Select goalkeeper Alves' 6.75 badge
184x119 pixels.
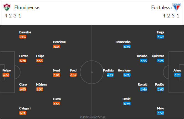pyautogui.click(x=177, y=75)
